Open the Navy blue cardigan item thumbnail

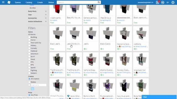pyautogui.click(x=124, y=86)
